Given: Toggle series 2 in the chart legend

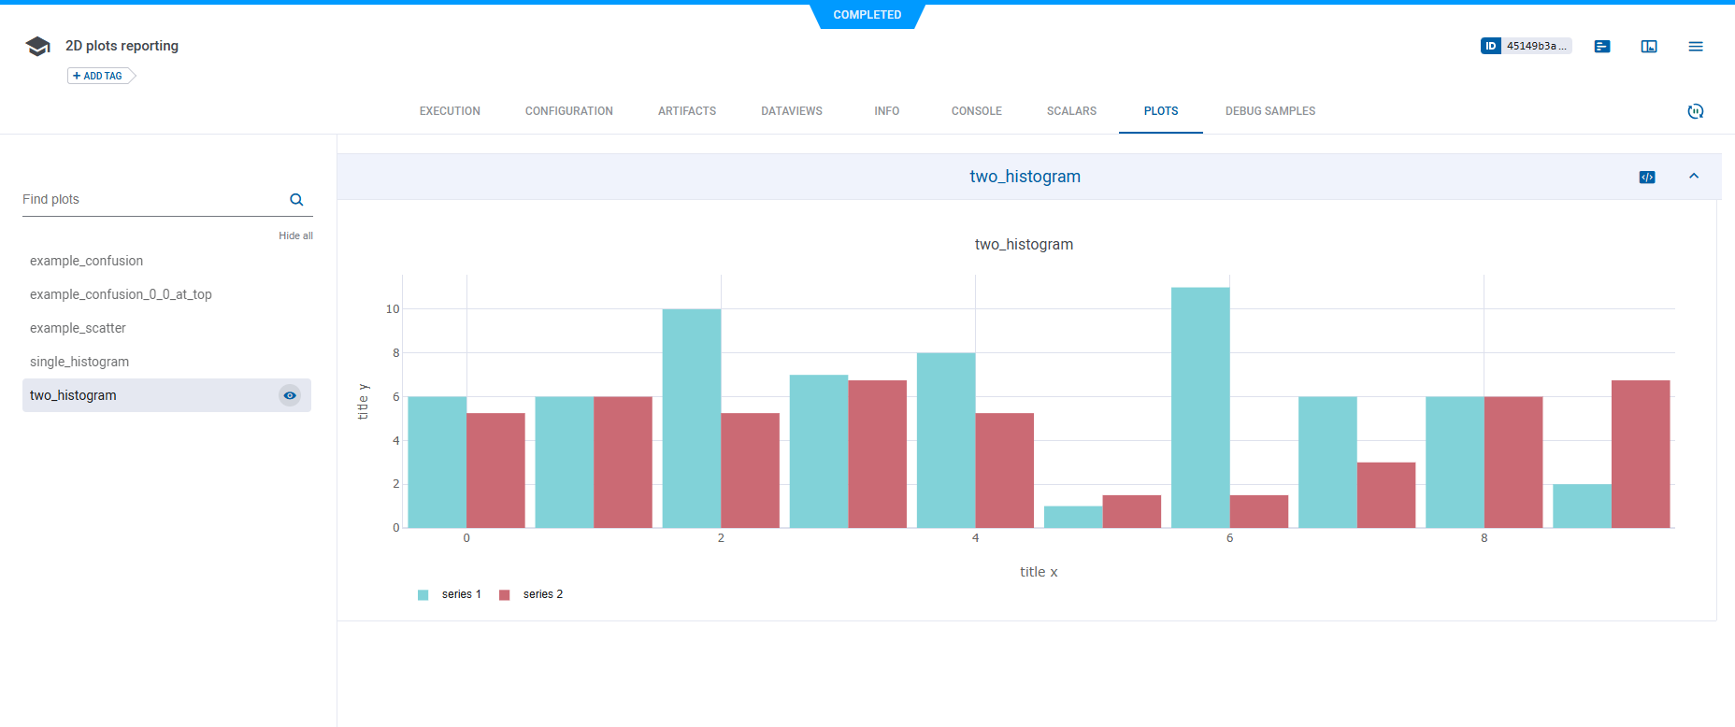Looking at the screenshot, I should [x=542, y=594].
